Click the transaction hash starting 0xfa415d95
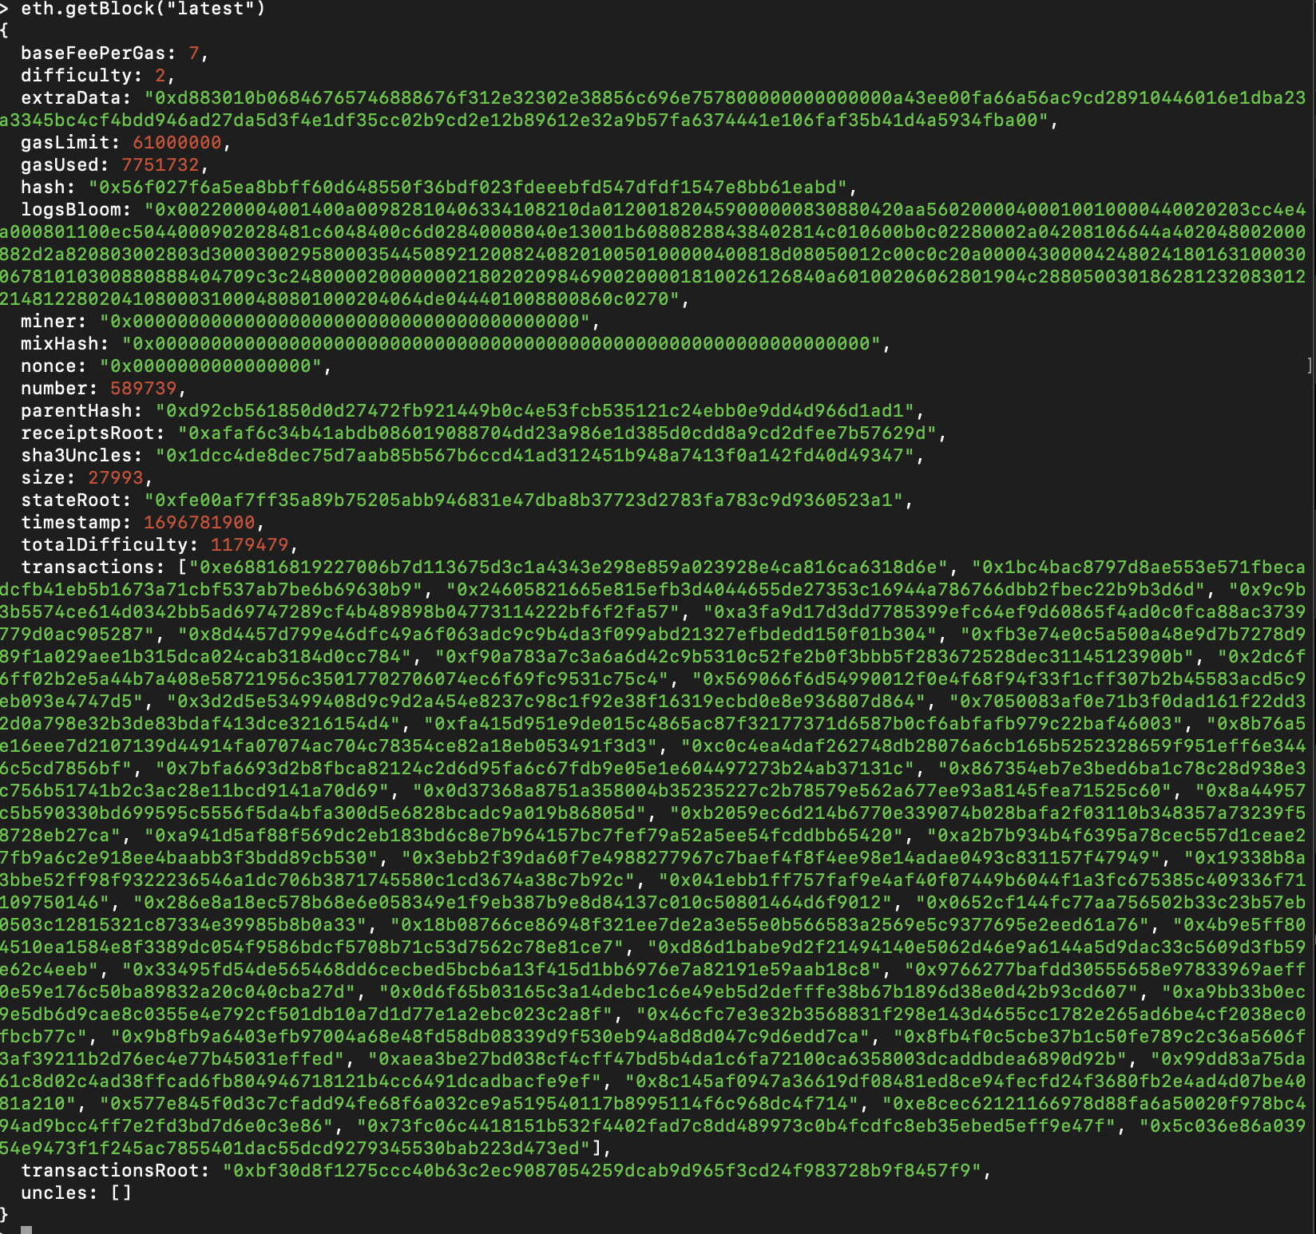This screenshot has height=1234, width=1316. (x=803, y=724)
